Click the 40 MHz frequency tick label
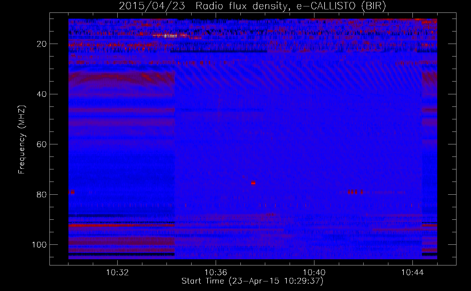Image resolution: width=471 pixels, height=291 pixels. click(42, 94)
